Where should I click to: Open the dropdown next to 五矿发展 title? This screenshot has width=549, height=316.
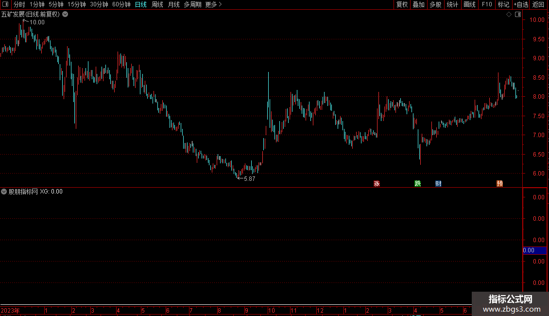click(65, 14)
